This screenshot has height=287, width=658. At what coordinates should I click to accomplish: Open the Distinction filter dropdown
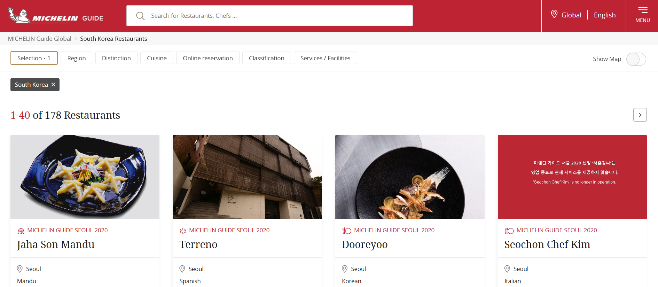pyautogui.click(x=116, y=58)
